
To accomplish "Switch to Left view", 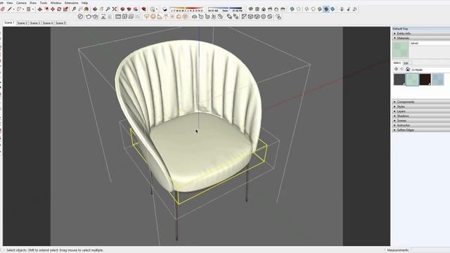I will [283, 9].
